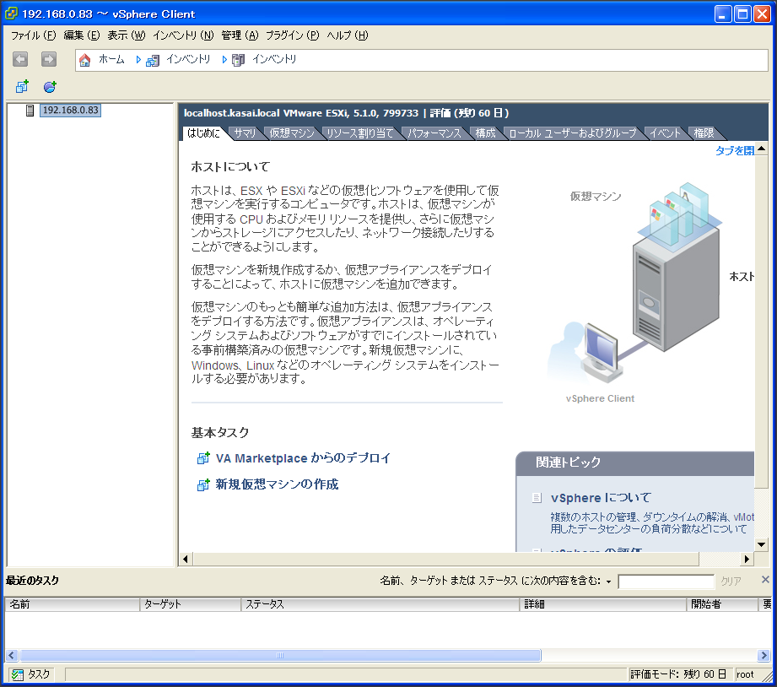Click the ホーム breadcrumb link
The height and width of the screenshot is (687, 777).
tap(111, 59)
